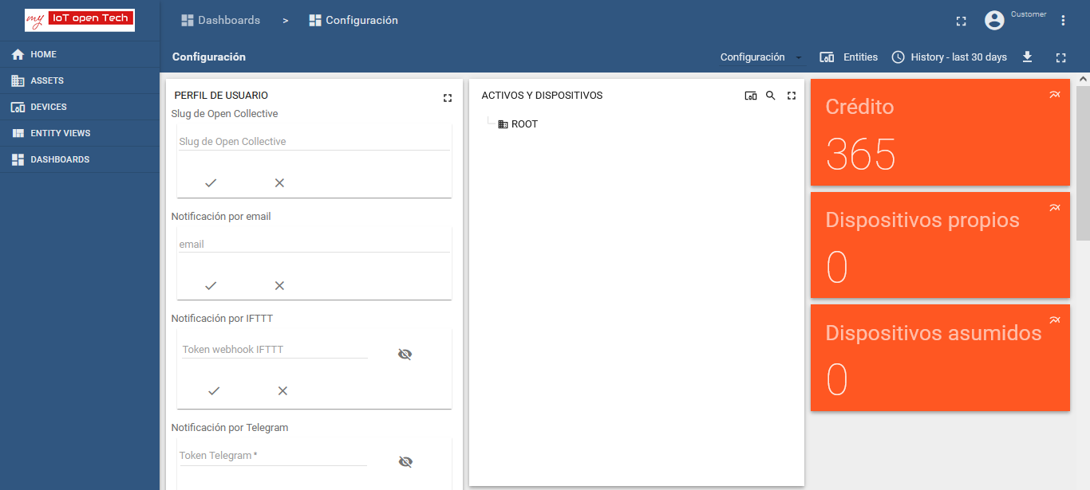The width and height of the screenshot is (1090, 490).
Task: Enable fullscreen mode for the whole dashboard page
Action: 1060,57
